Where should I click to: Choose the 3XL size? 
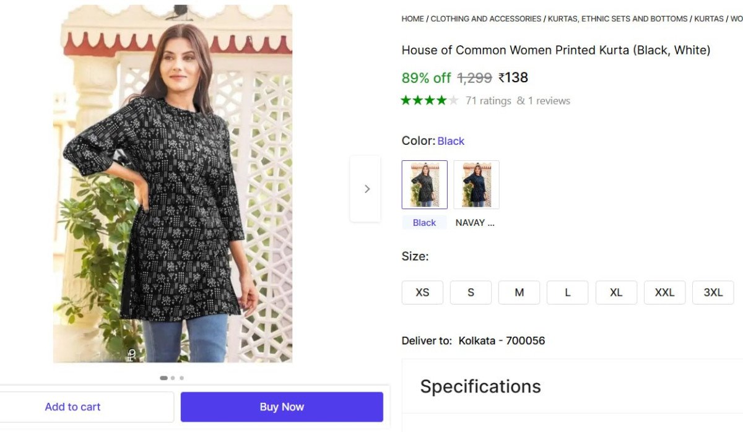pyautogui.click(x=713, y=292)
